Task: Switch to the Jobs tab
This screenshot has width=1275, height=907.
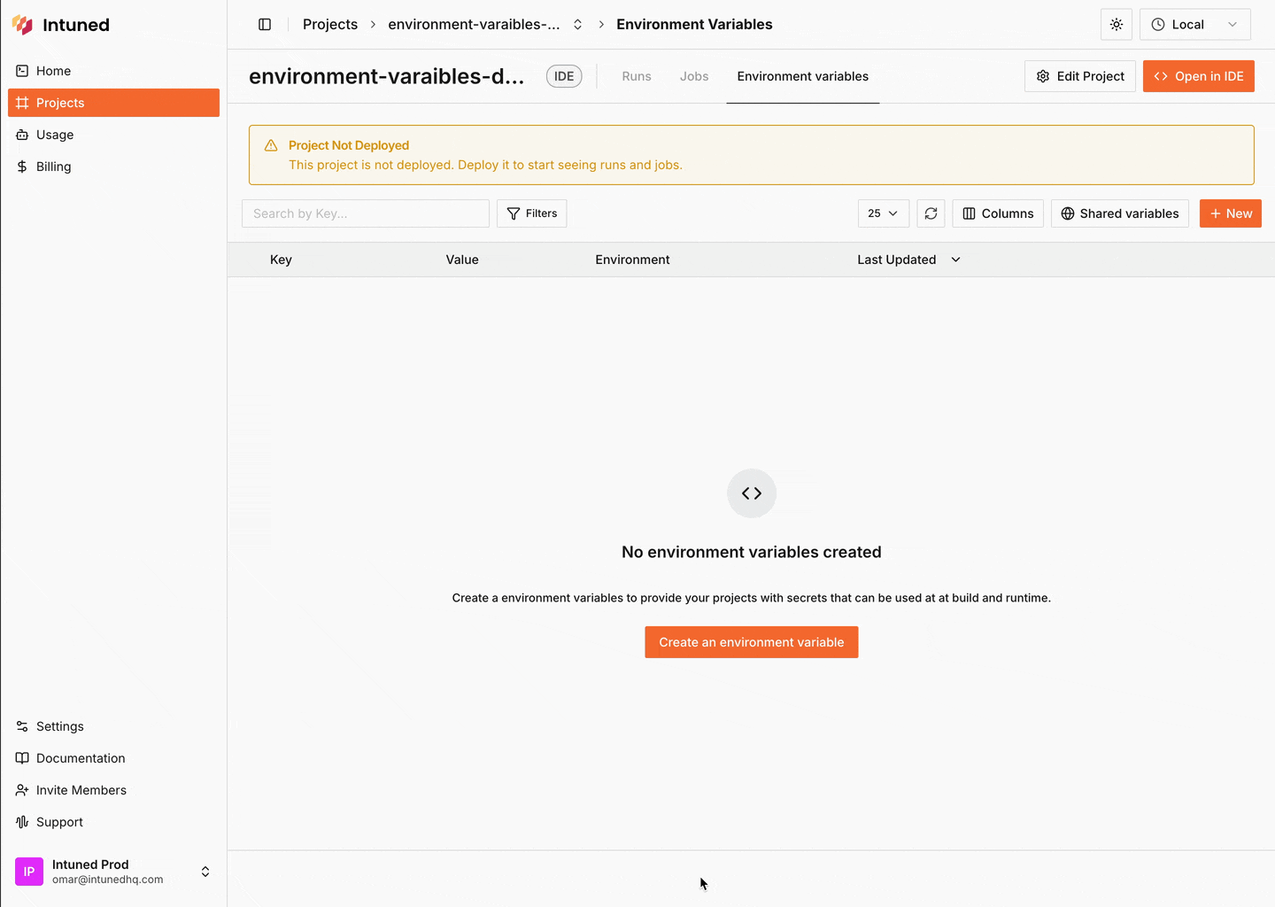Action: [694, 76]
